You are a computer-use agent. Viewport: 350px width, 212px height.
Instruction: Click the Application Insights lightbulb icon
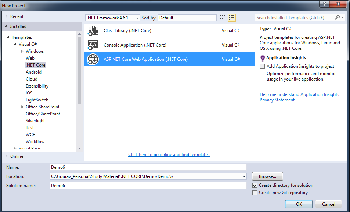(x=263, y=58)
